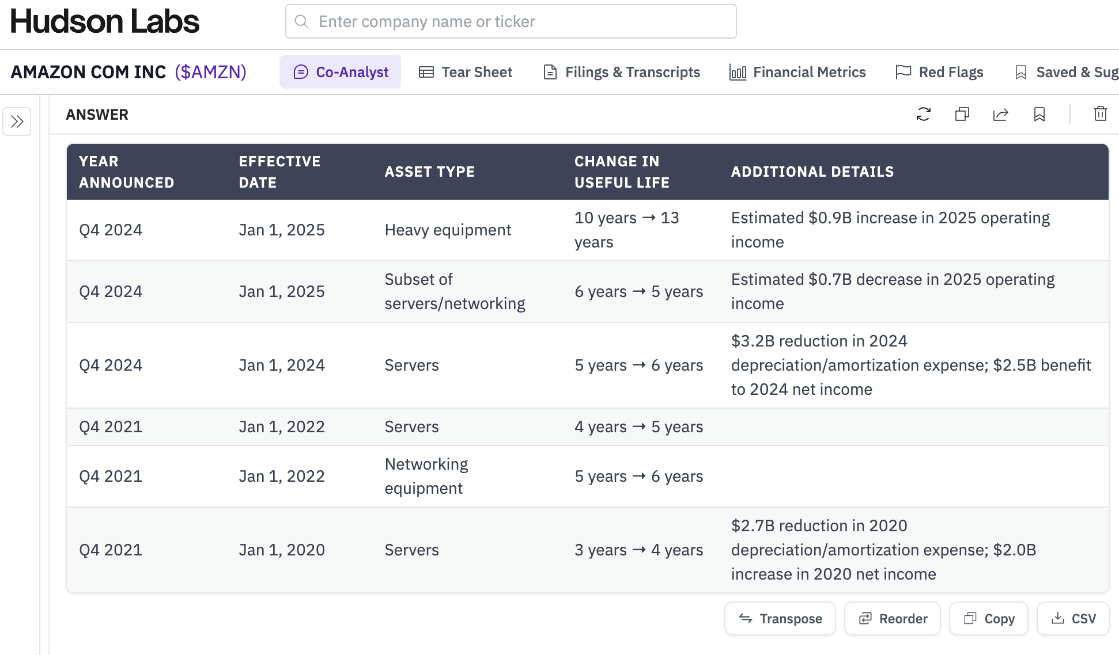Viewport: 1119px width, 655px height.
Task: Focus the company name or ticker search field
Action: pyautogui.click(x=519, y=22)
